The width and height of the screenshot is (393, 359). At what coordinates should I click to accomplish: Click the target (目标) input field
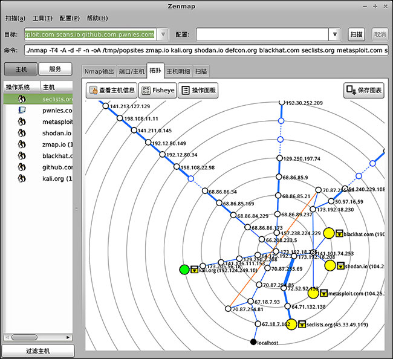[x=91, y=34]
